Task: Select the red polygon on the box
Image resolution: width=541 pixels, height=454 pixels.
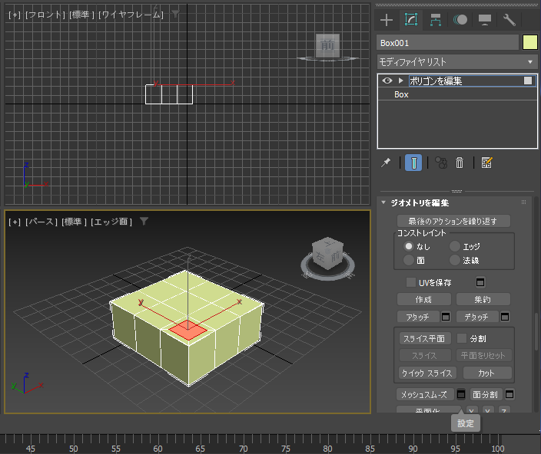Action: (188, 331)
